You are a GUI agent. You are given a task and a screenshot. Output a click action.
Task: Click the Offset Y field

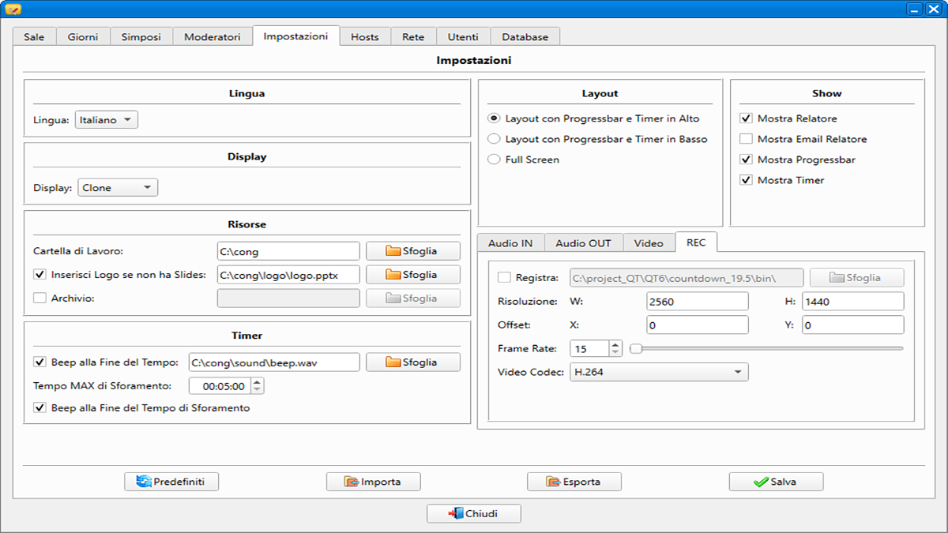(x=853, y=325)
